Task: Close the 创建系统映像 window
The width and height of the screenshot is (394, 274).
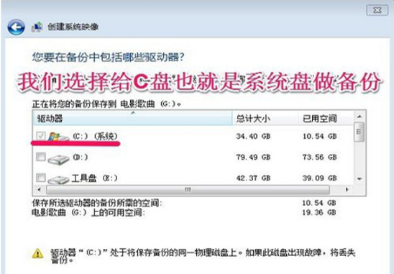Action: click(377, 10)
